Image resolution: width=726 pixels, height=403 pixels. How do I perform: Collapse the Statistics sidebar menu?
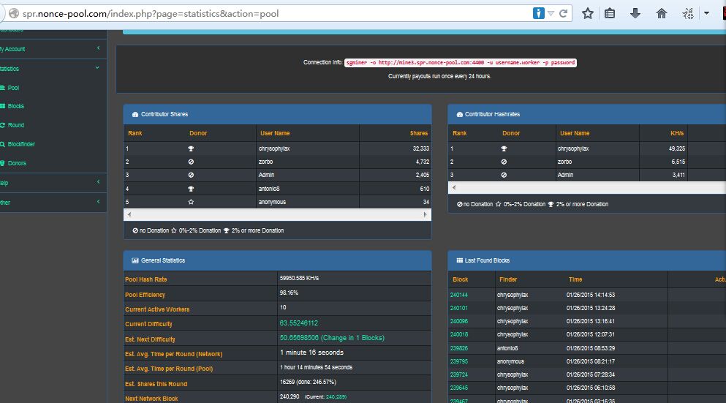53,68
